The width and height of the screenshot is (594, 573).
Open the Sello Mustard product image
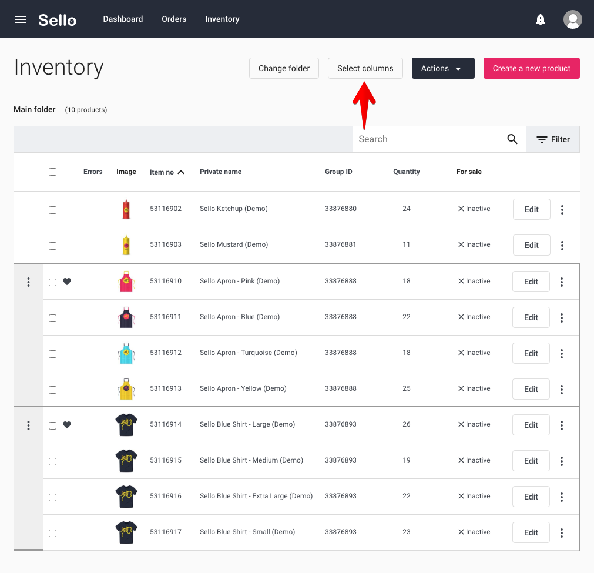click(x=126, y=245)
